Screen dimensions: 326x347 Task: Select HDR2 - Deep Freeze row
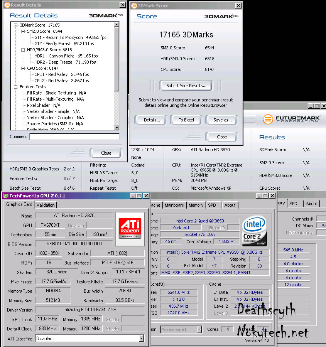(65, 62)
